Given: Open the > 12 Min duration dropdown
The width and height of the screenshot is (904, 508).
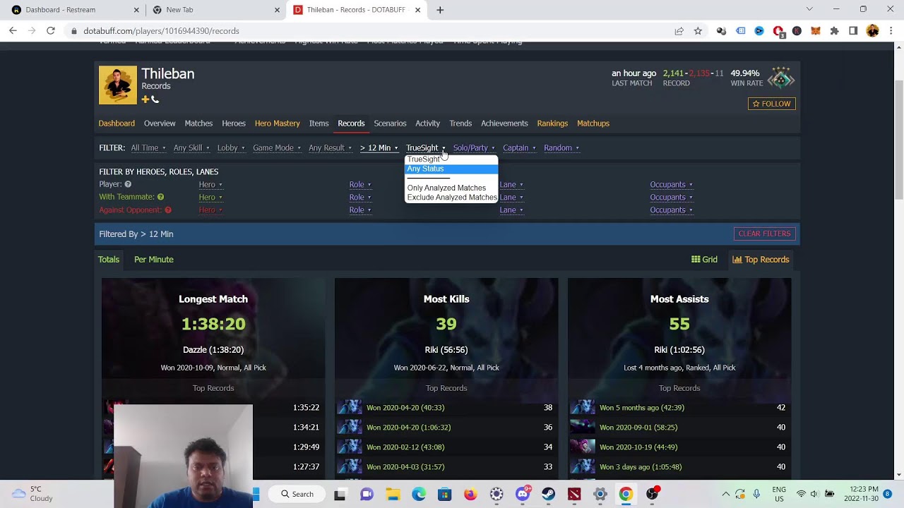Looking at the screenshot, I should pos(379,148).
